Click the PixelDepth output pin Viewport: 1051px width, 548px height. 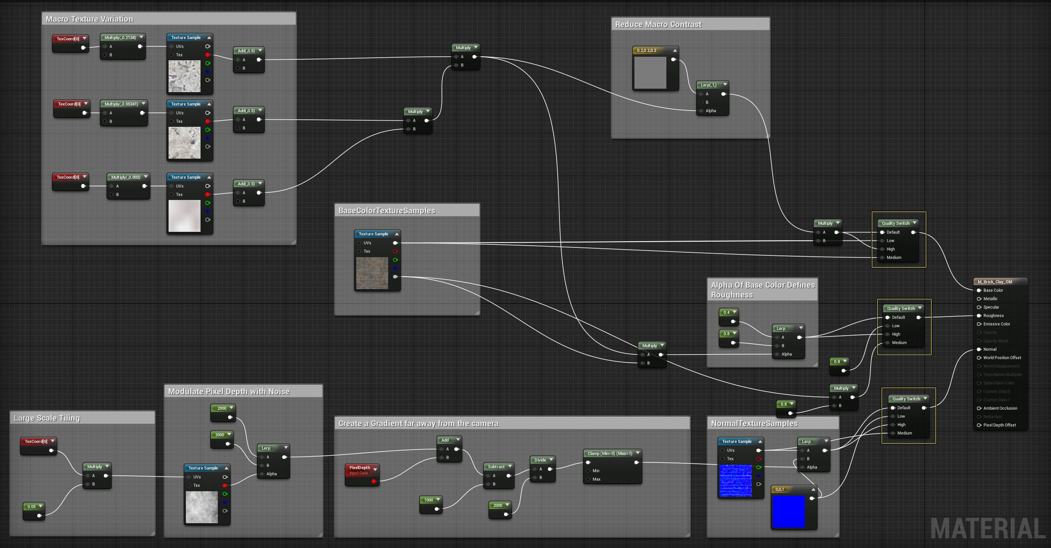374,480
